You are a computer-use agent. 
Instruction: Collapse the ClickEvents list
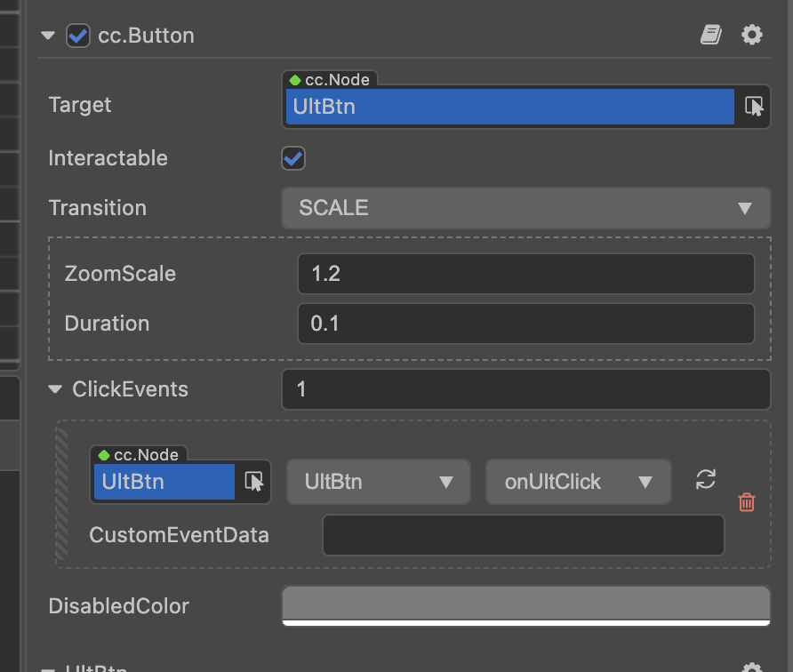pos(56,389)
